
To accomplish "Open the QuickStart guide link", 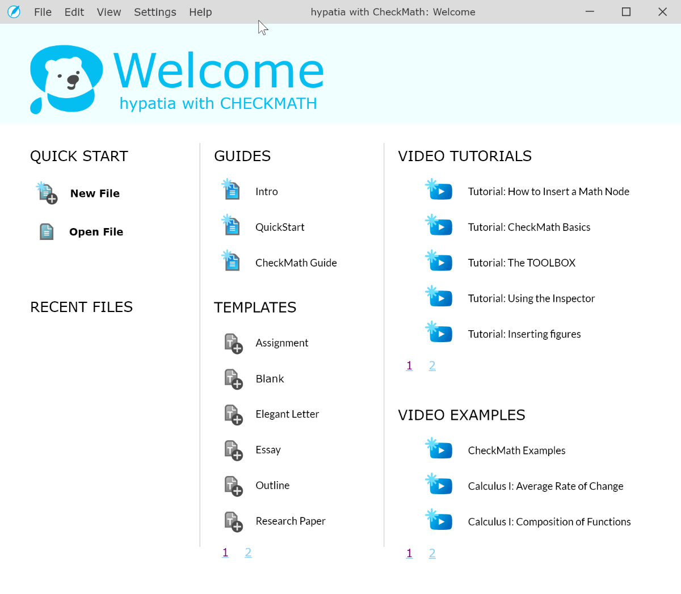I will [280, 228].
